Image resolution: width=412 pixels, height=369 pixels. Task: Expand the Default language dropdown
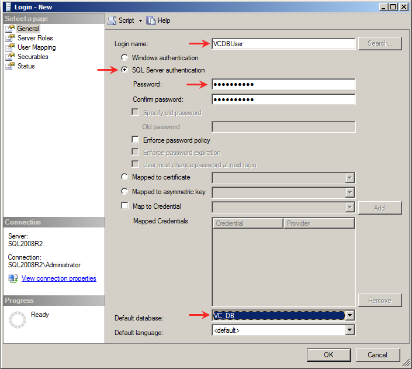tap(349, 330)
